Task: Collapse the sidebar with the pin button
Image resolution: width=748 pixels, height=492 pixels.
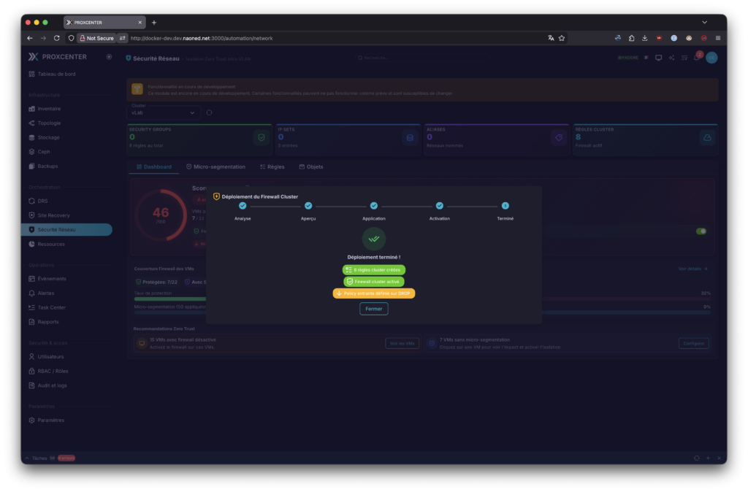Action: pyautogui.click(x=109, y=57)
